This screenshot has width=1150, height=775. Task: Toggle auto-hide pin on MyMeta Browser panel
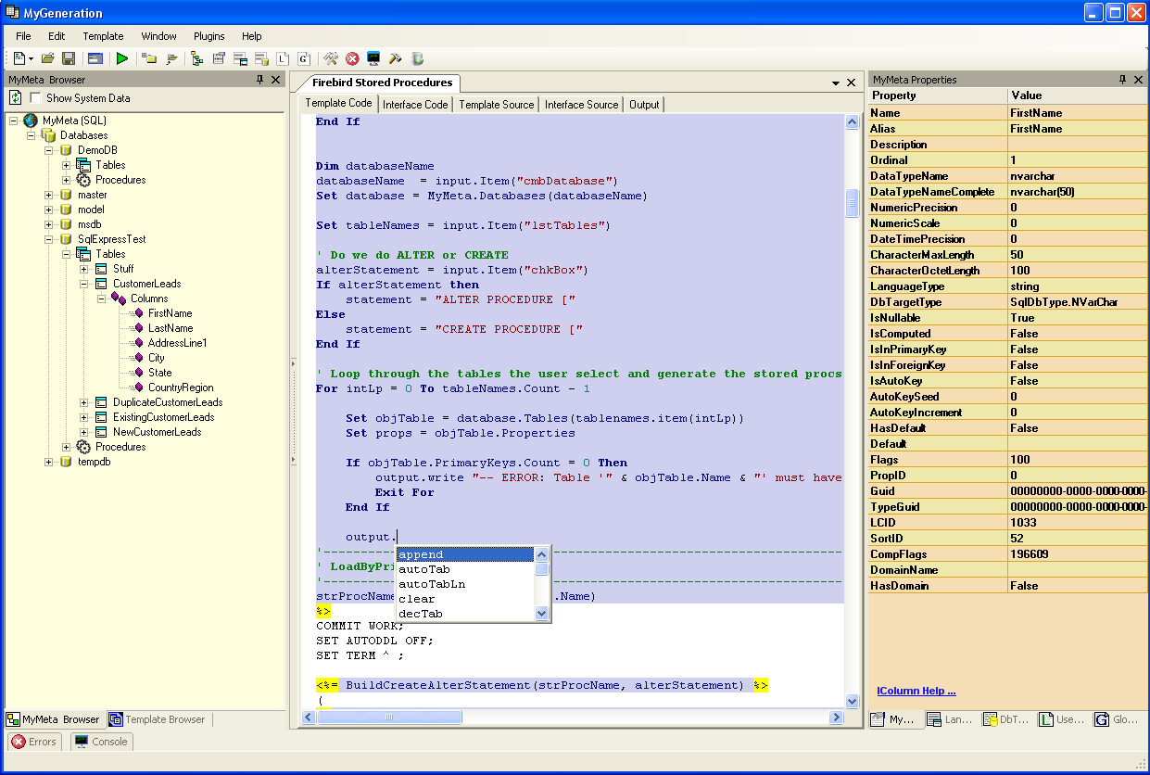[259, 80]
